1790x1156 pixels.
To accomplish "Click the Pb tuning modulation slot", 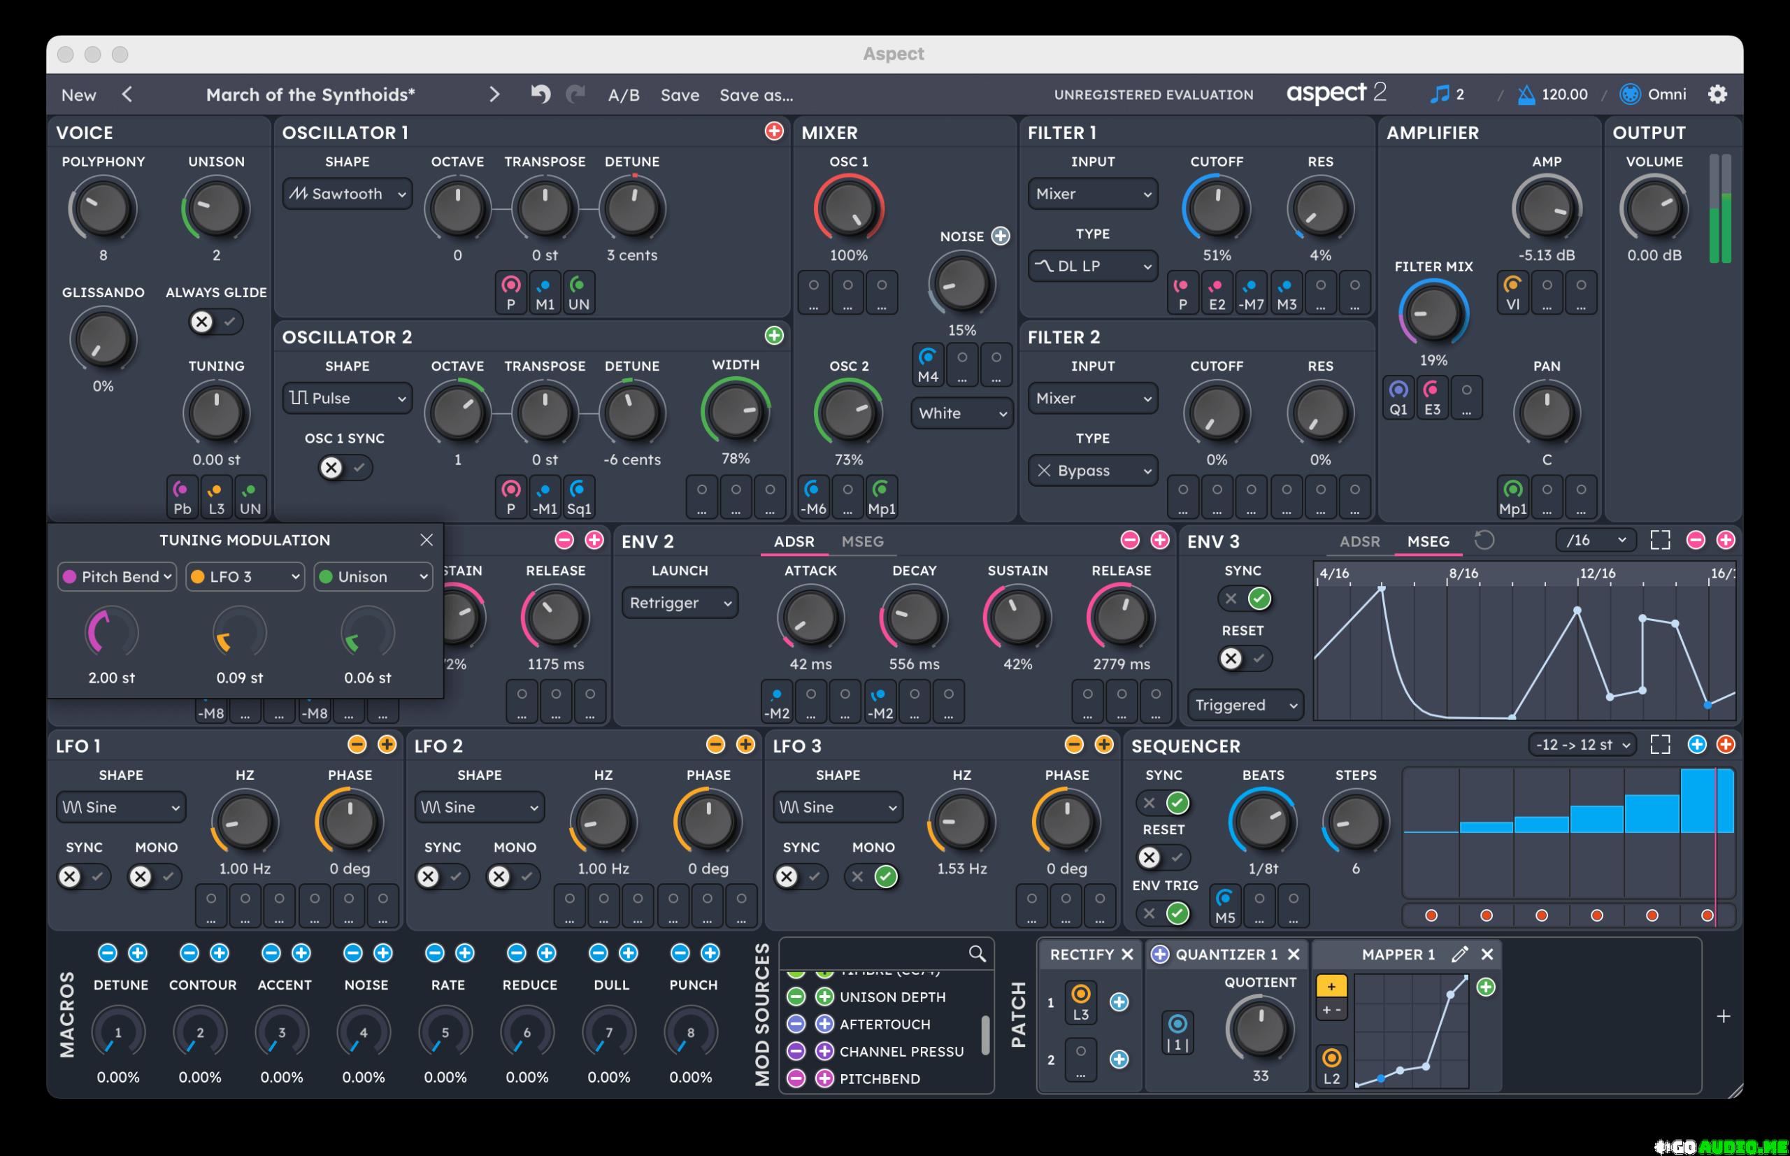I will tap(182, 497).
